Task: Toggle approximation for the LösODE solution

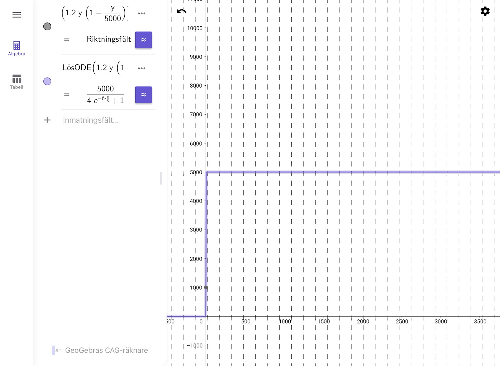Action: click(x=143, y=95)
